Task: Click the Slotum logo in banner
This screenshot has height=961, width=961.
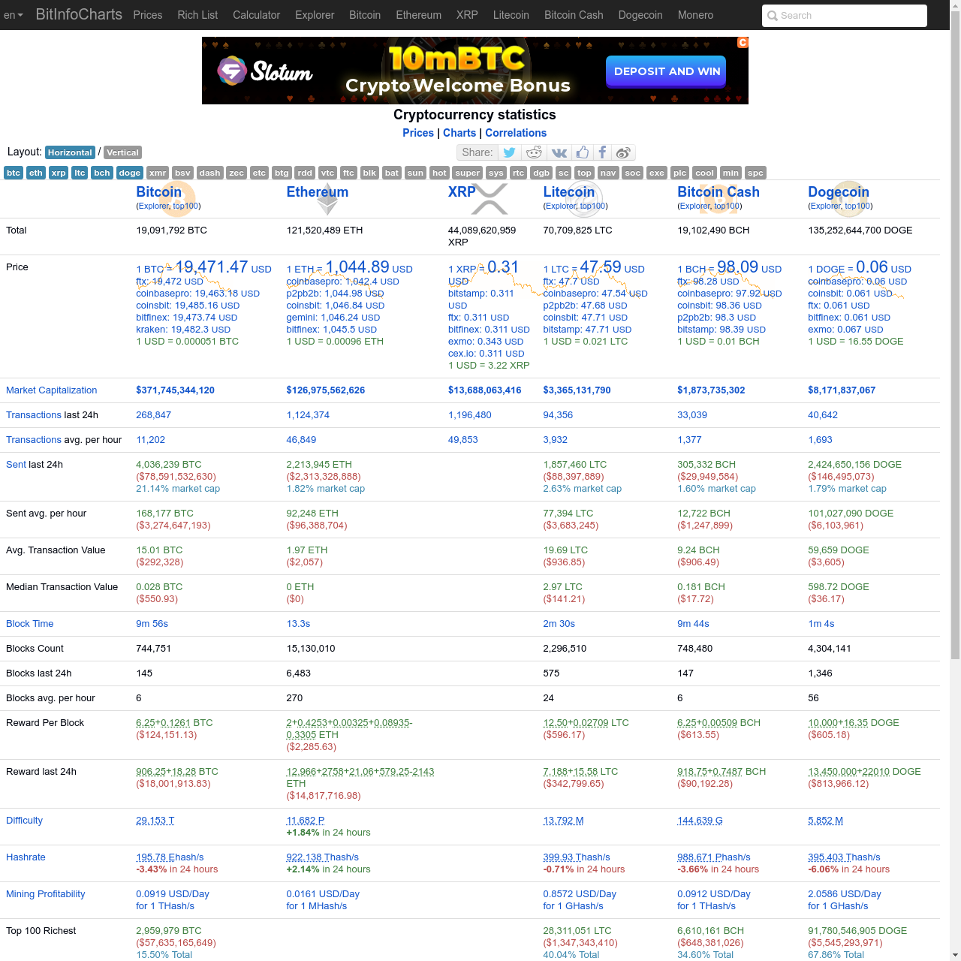Action: point(265,71)
